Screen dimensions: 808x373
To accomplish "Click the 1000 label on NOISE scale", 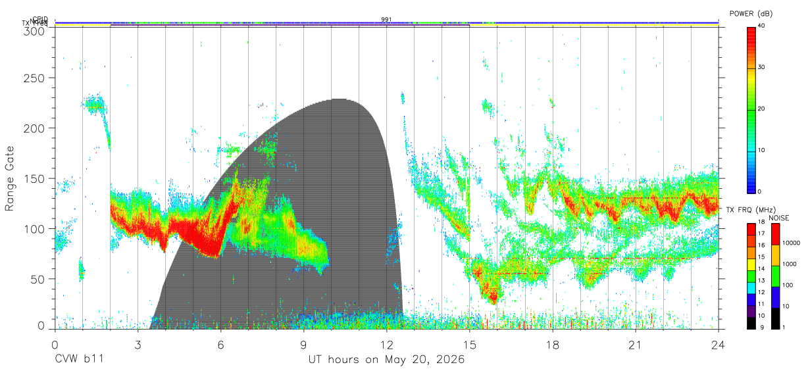I will (x=788, y=265).
